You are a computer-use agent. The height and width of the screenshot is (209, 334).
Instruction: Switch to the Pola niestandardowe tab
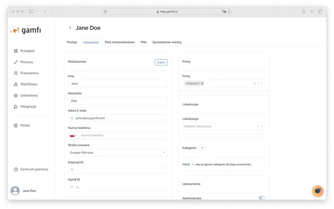click(x=120, y=42)
